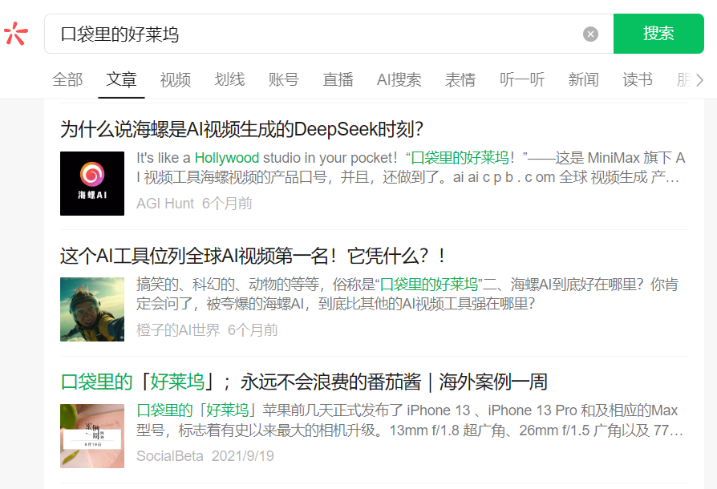This screenshot has width=717, height=489.
Task: Click the pilot goggles article thumbnail
Action: [x=92, y=309]
